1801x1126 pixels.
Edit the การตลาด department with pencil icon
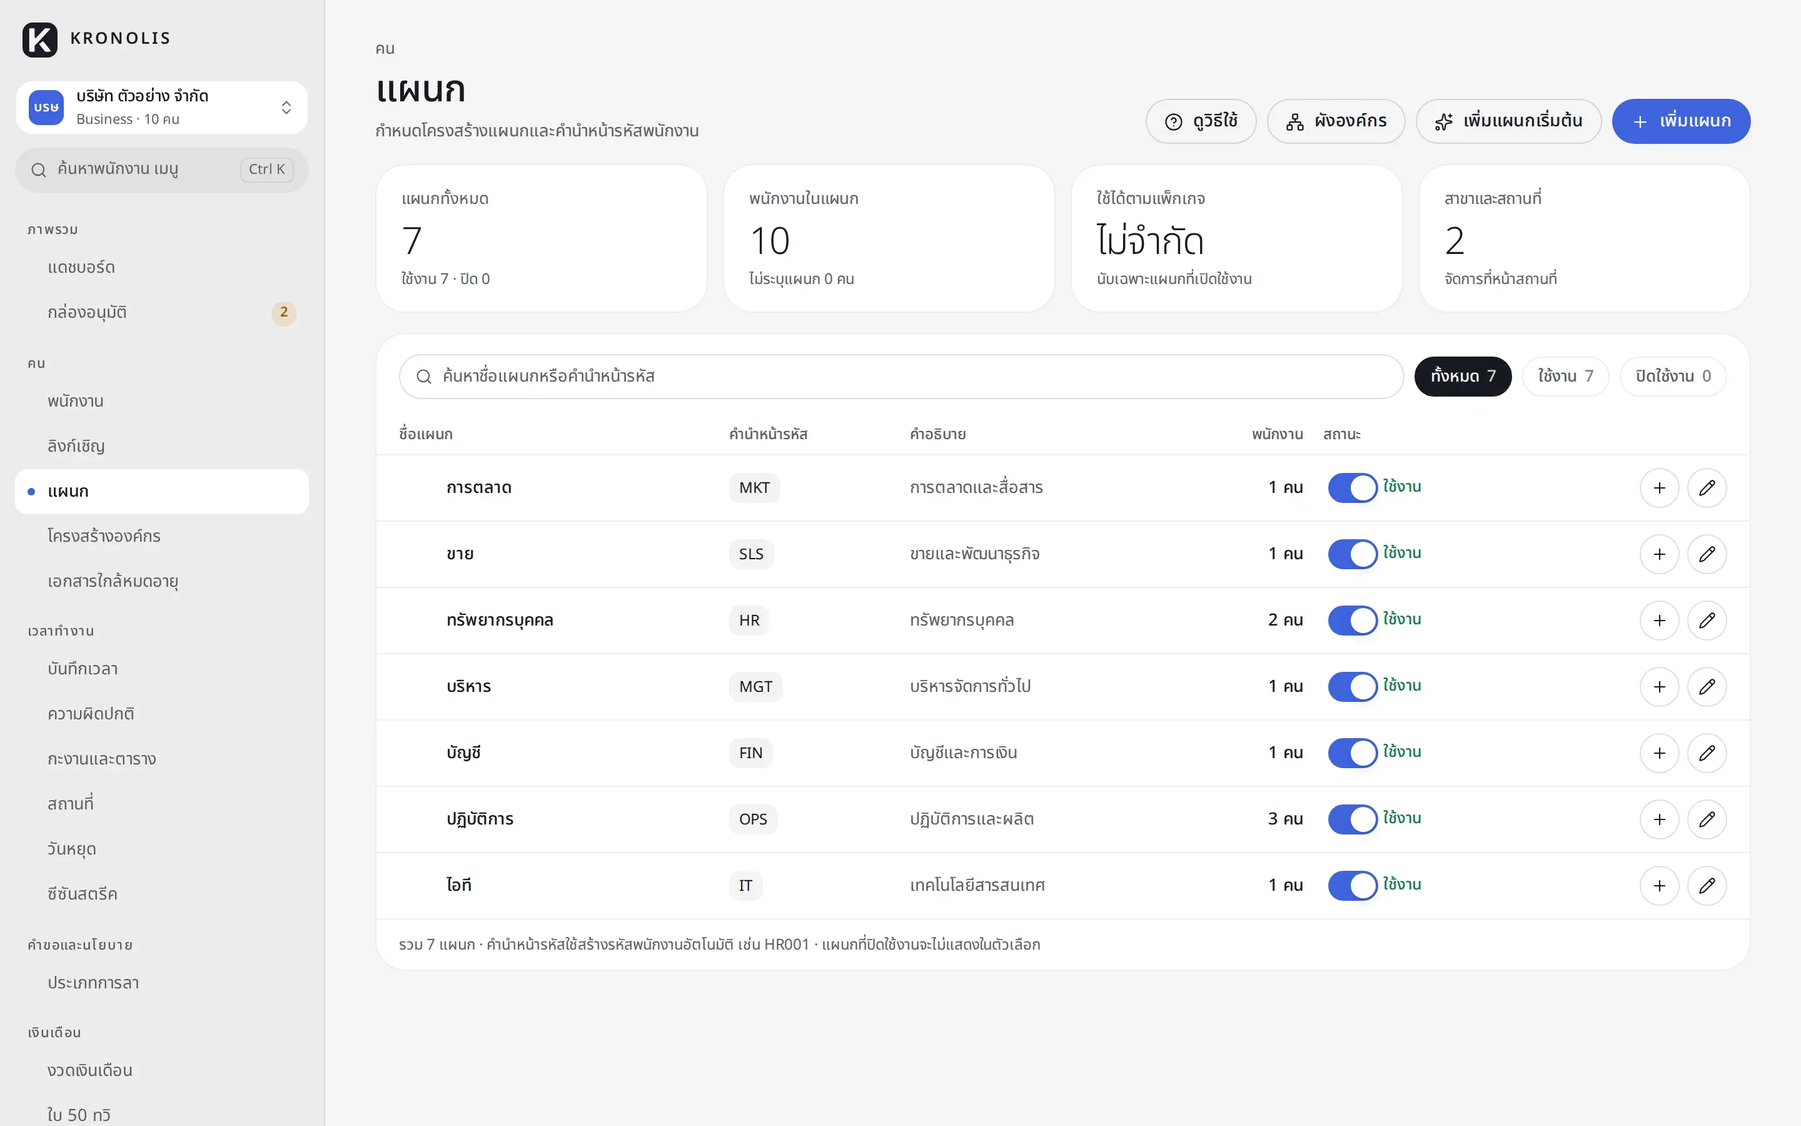tap(1707, 488)
